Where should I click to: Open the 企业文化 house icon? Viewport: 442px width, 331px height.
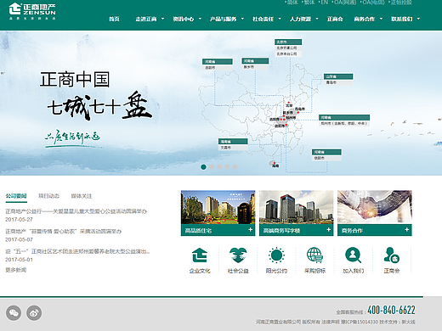(200, 255)
